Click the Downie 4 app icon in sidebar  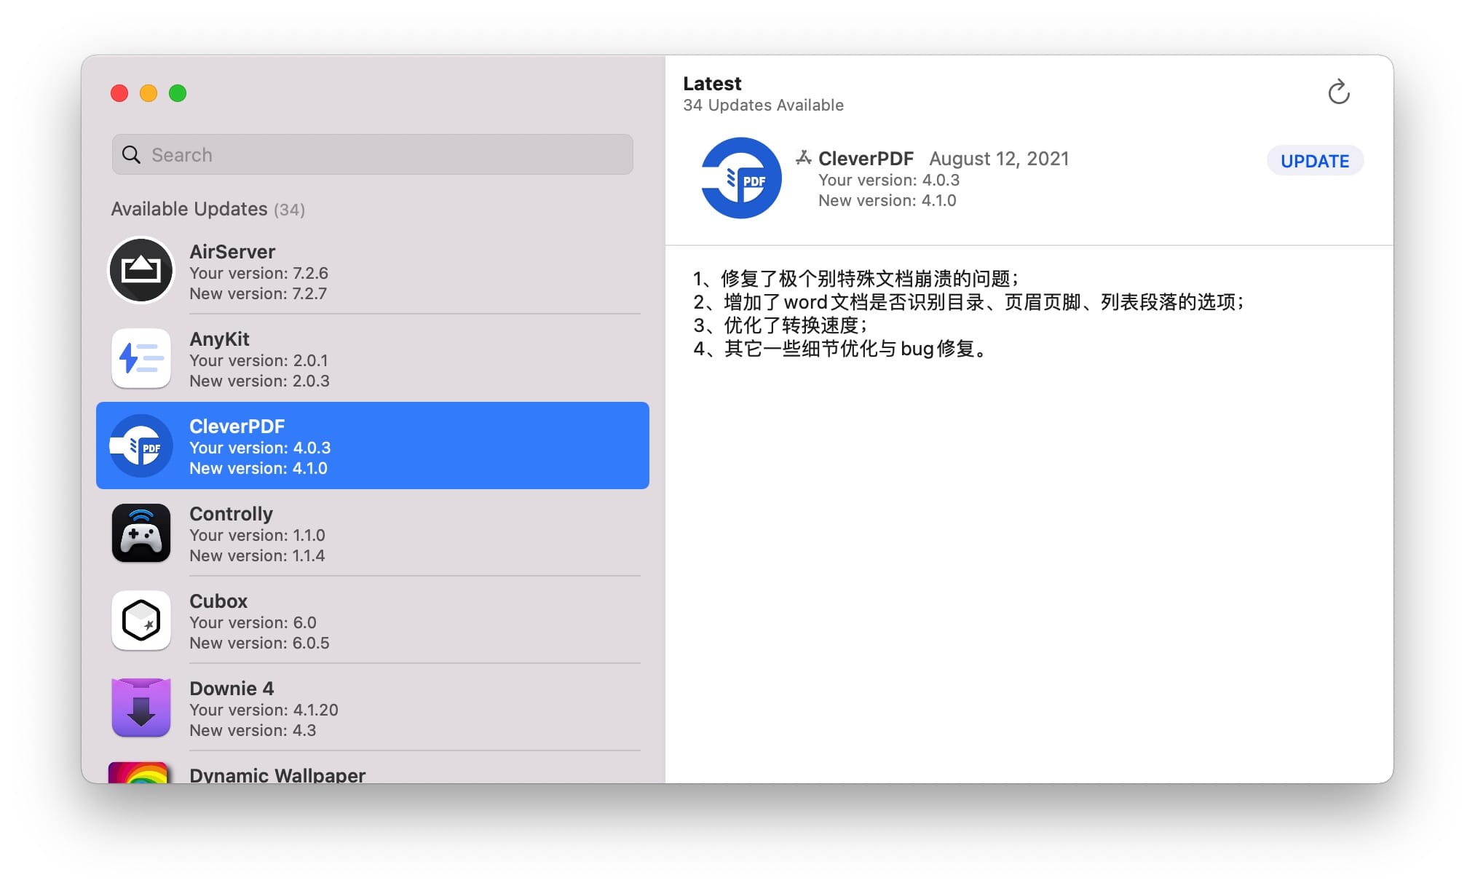pos(141,707)
